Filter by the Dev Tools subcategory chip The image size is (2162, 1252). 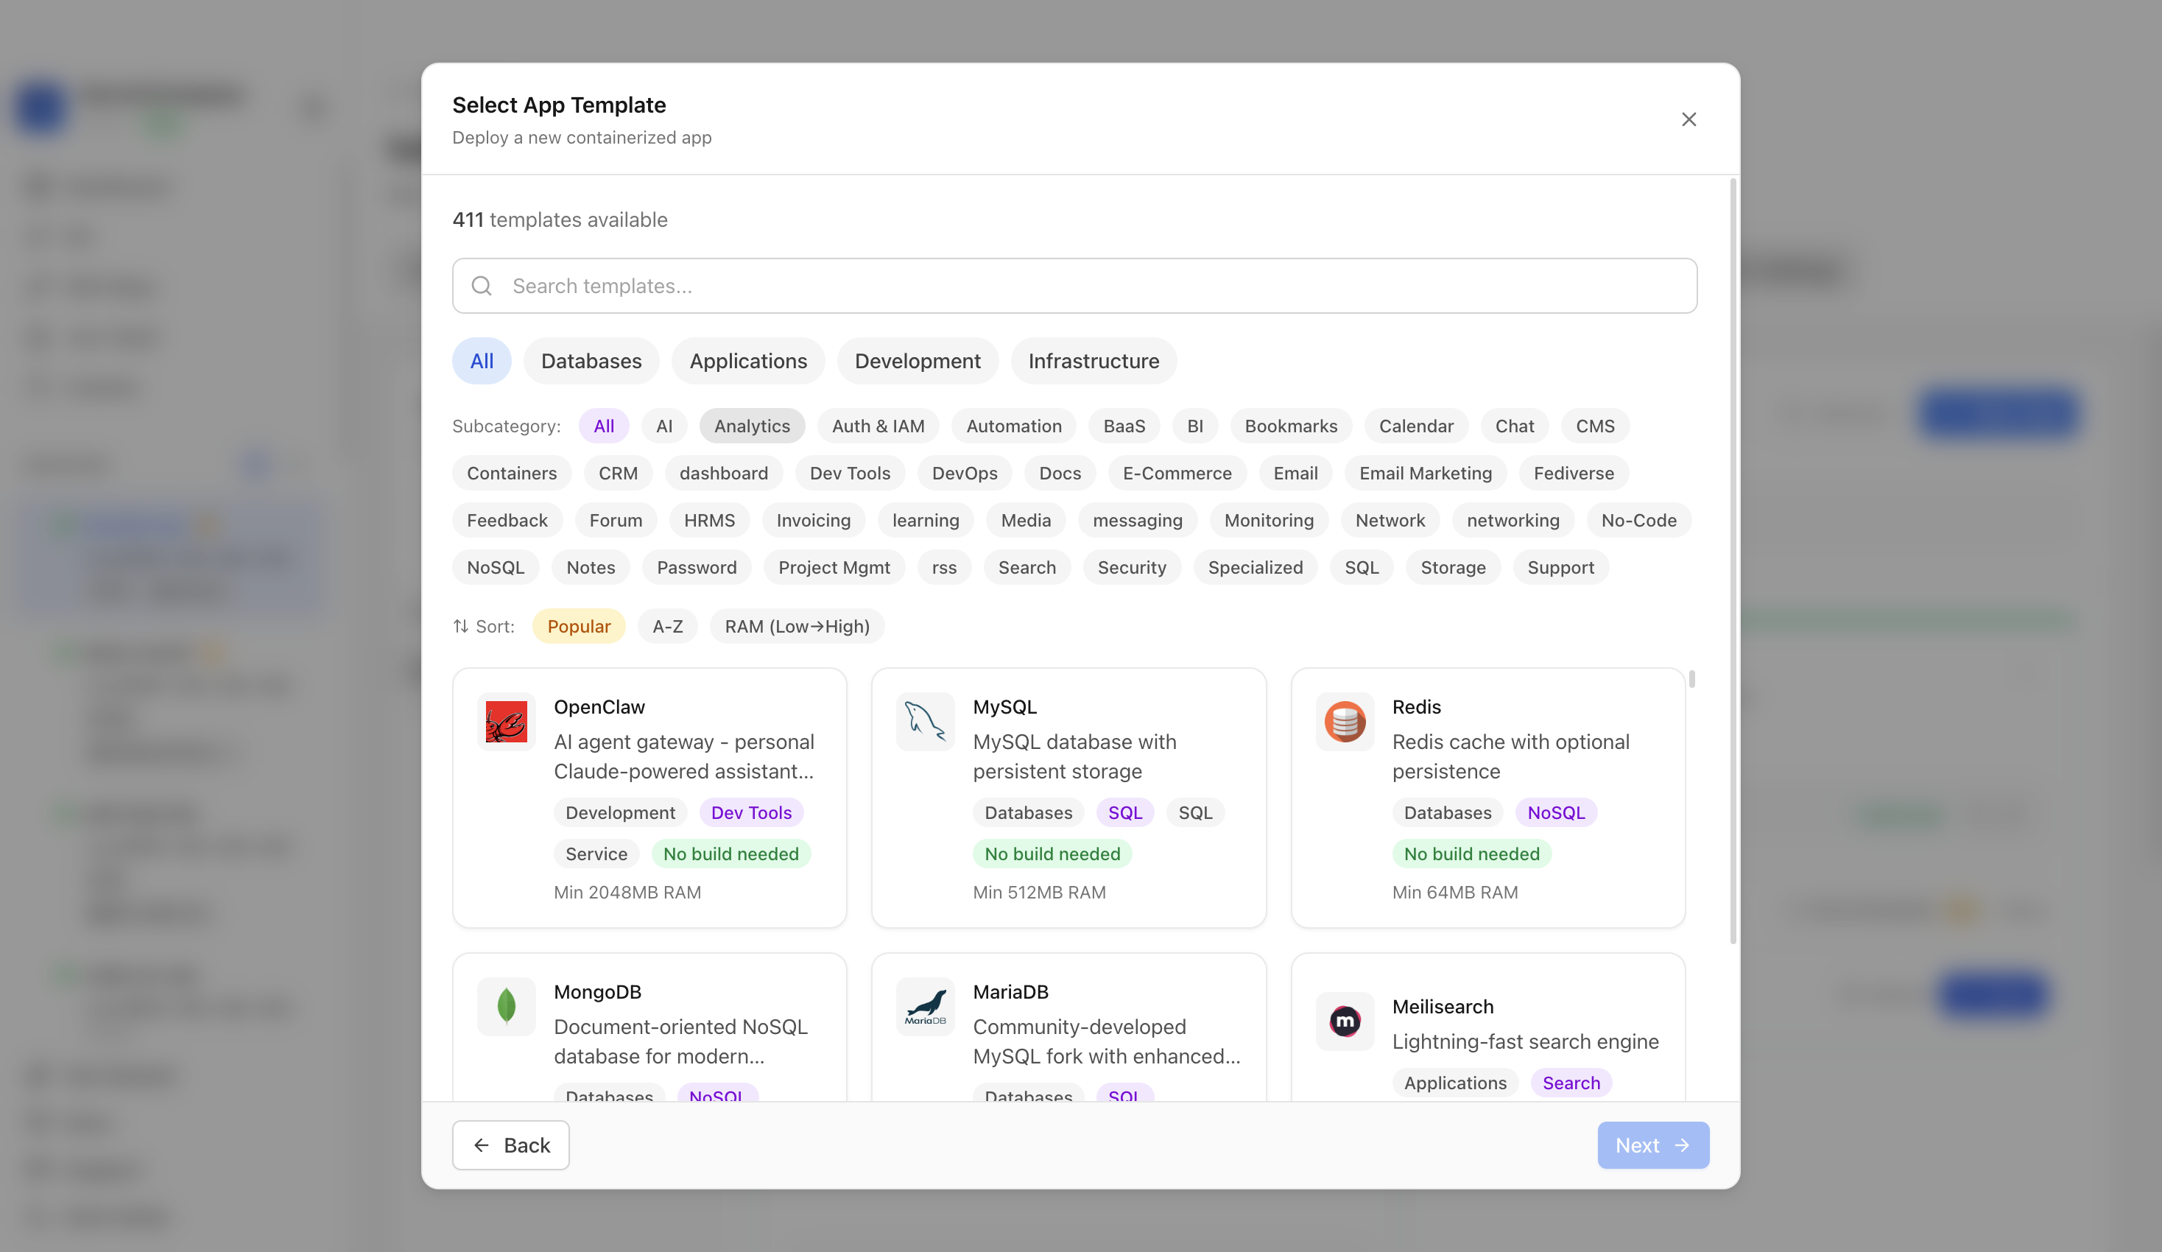(x=849, y=473)
